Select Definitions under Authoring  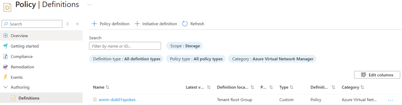pyautogui.click(x=41, y=98)
